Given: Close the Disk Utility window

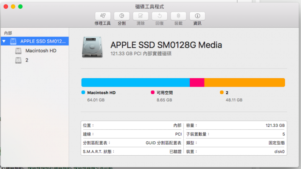Looking at the screenshot, I should tap(6, 7).
